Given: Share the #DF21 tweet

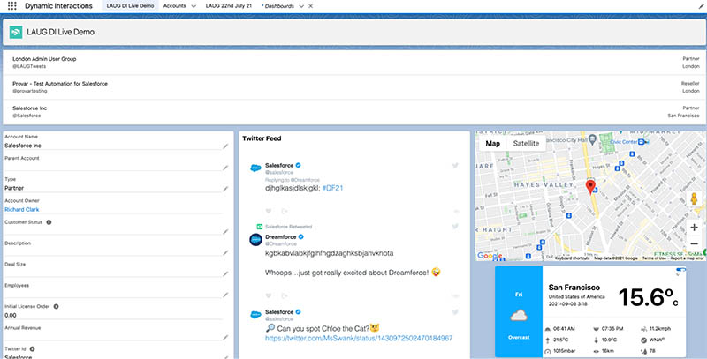Looking at the screenshot, I should (x=285, y=211).
